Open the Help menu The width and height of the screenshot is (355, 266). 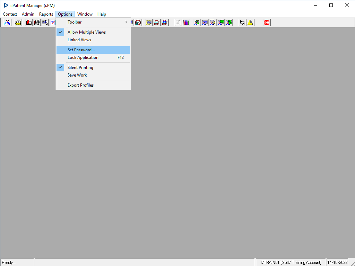(x=102, y=14)
